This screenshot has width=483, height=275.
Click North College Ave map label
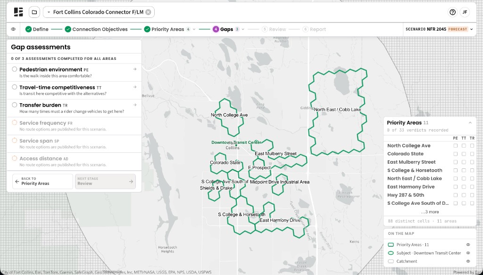click(x=229, y=115)
